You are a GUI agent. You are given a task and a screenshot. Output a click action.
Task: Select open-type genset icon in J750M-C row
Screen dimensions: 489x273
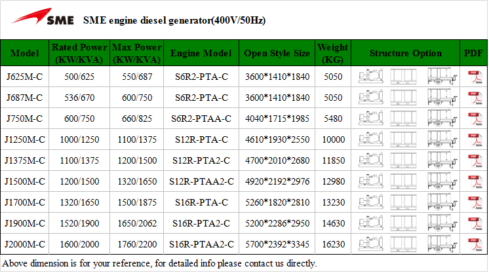[x=371, y=118]
